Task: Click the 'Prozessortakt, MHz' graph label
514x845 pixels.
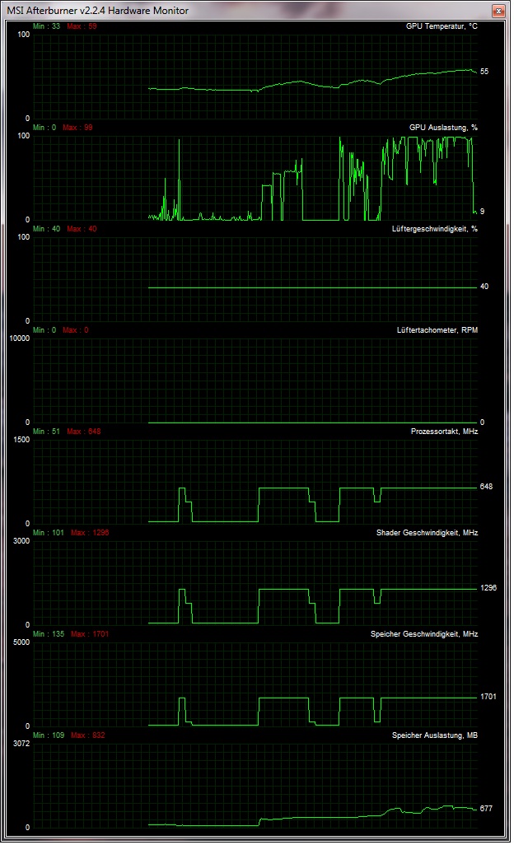Action: (x=444, y=431)
